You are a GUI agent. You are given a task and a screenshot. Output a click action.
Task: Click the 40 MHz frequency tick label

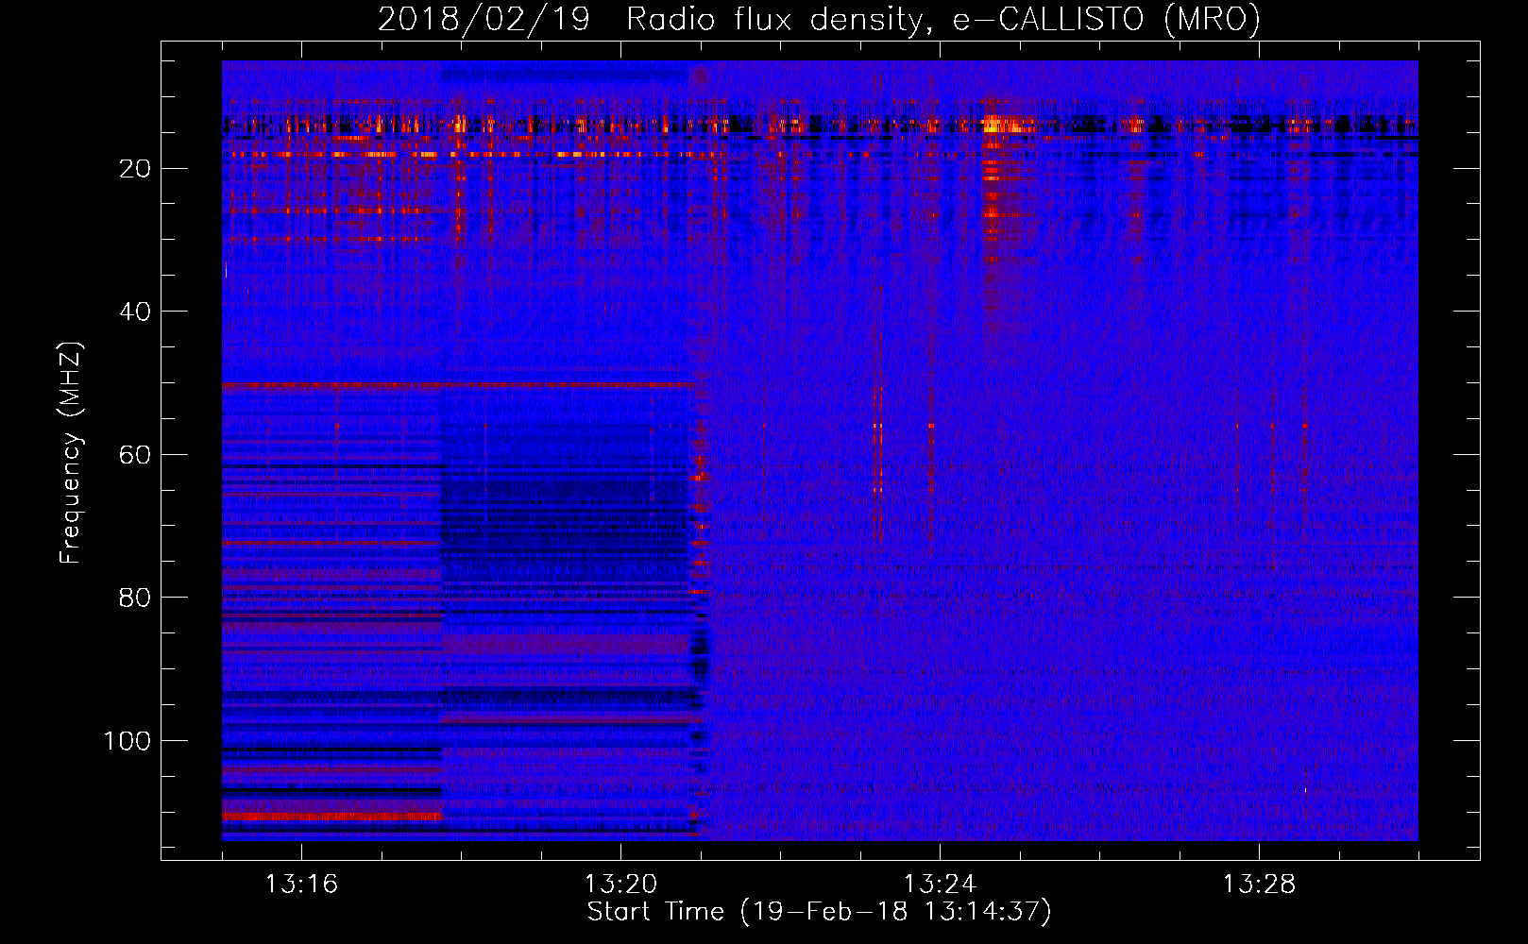(x=135, y=312)
